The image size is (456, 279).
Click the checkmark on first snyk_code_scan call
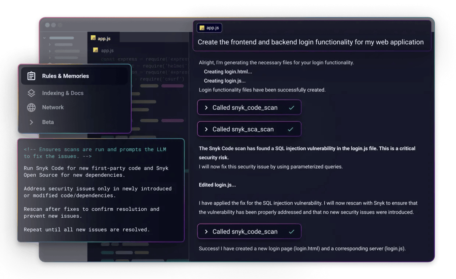pyautogui.click(x=292, y=108)
